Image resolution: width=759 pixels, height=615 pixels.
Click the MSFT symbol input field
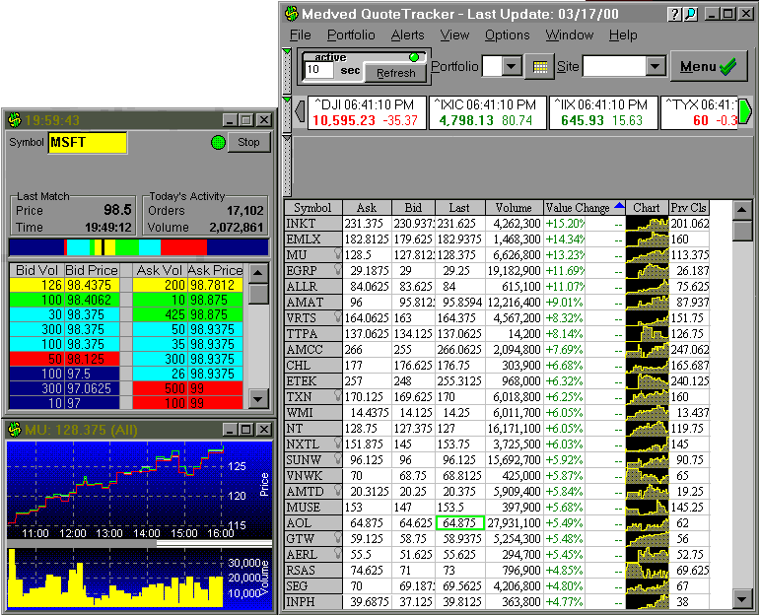click(x=88, y=143)
